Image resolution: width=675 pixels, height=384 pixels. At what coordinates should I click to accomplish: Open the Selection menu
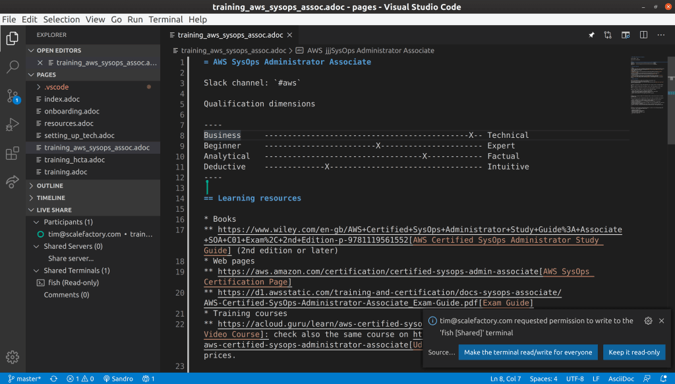click(61, 19)
